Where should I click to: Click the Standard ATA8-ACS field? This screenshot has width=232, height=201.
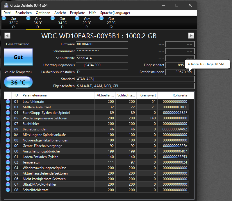[x=135, y=79]
